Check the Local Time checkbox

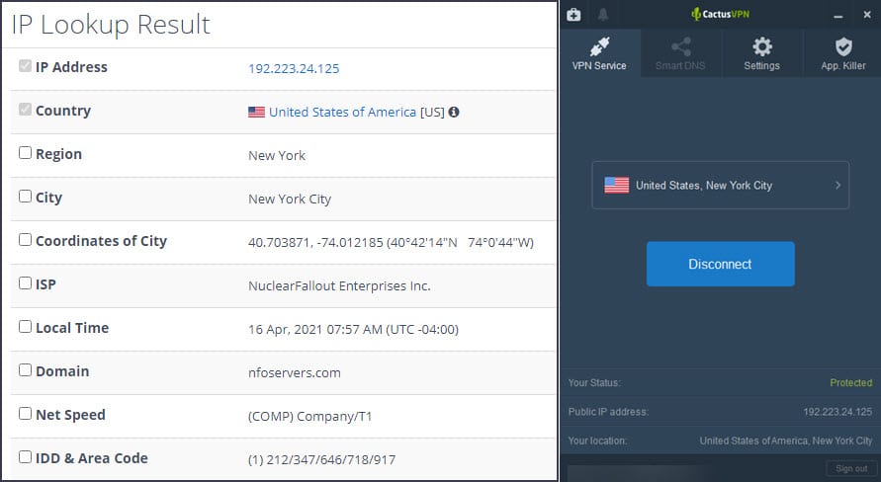[x=25, y=327]
